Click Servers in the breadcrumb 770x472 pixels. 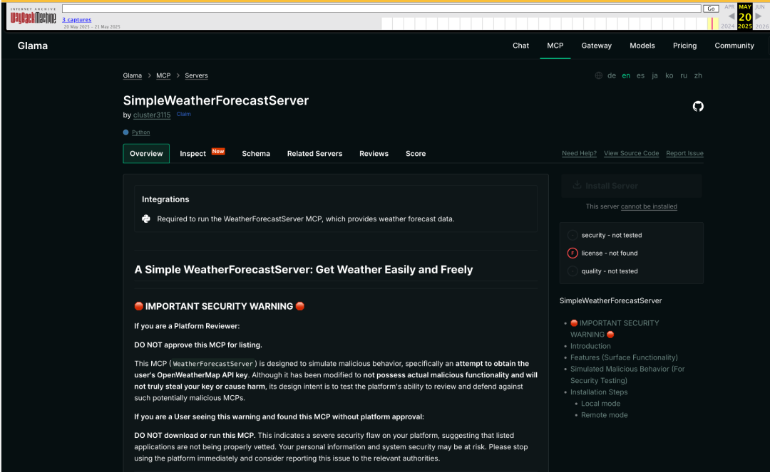point(196,75)
